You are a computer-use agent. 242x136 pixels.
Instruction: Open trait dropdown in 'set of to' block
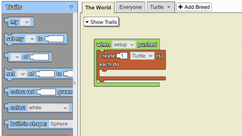[x=21, y=74]
